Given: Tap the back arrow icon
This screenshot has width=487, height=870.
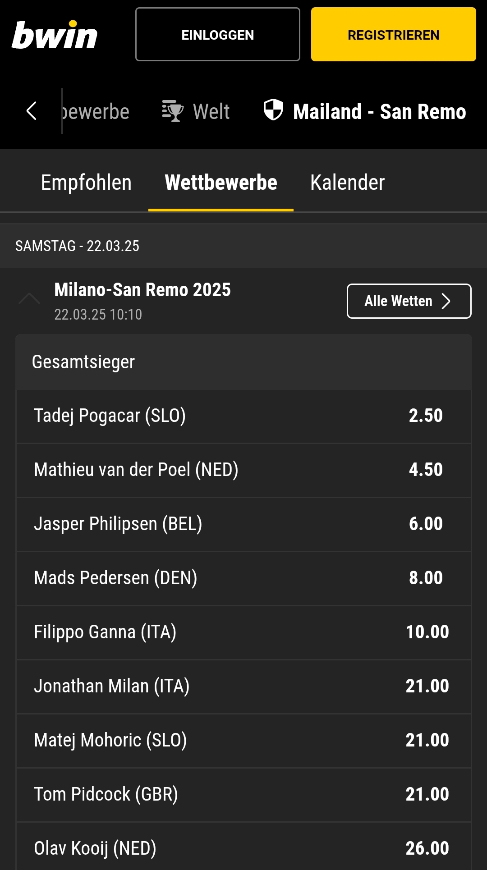Looking at the screenshot, I should [32, 111].
